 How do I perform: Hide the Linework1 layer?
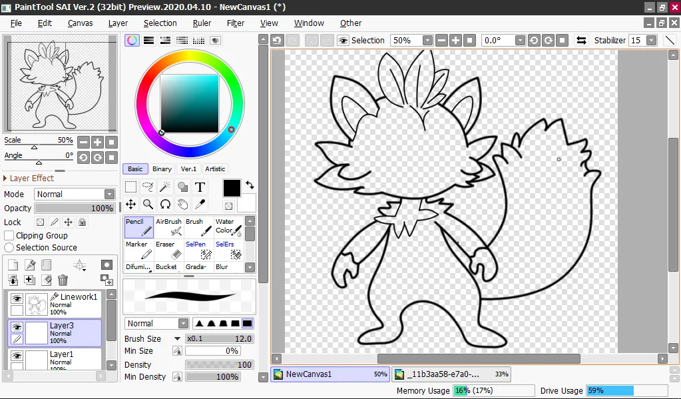[17, 298]
